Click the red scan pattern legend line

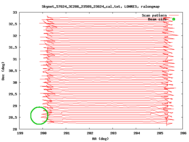(174, 15)
